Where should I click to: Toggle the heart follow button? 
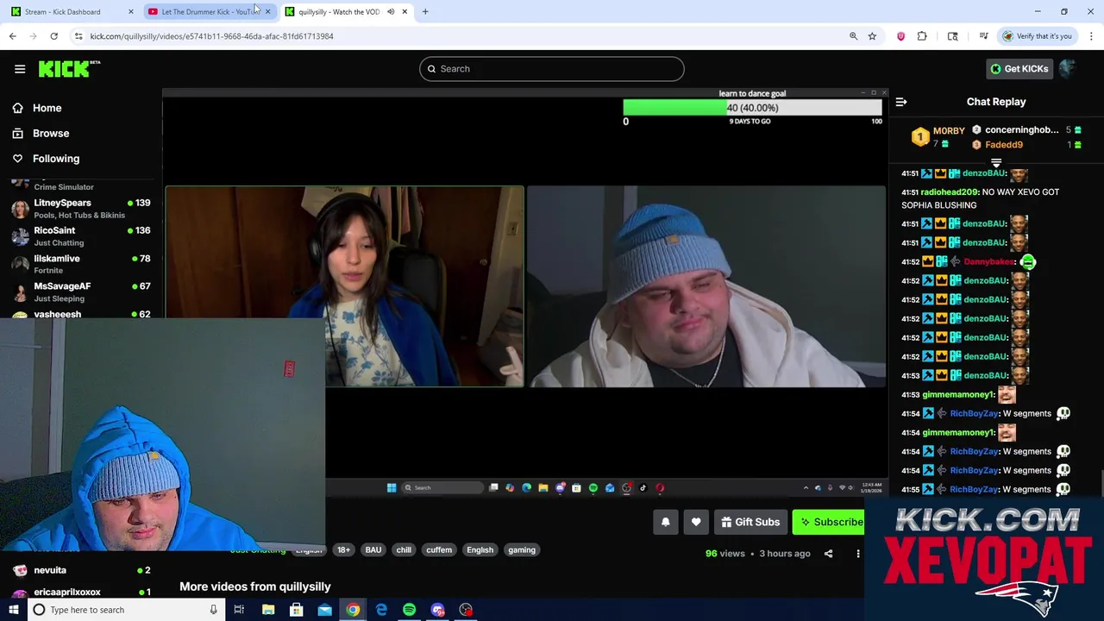pos(696,522)
